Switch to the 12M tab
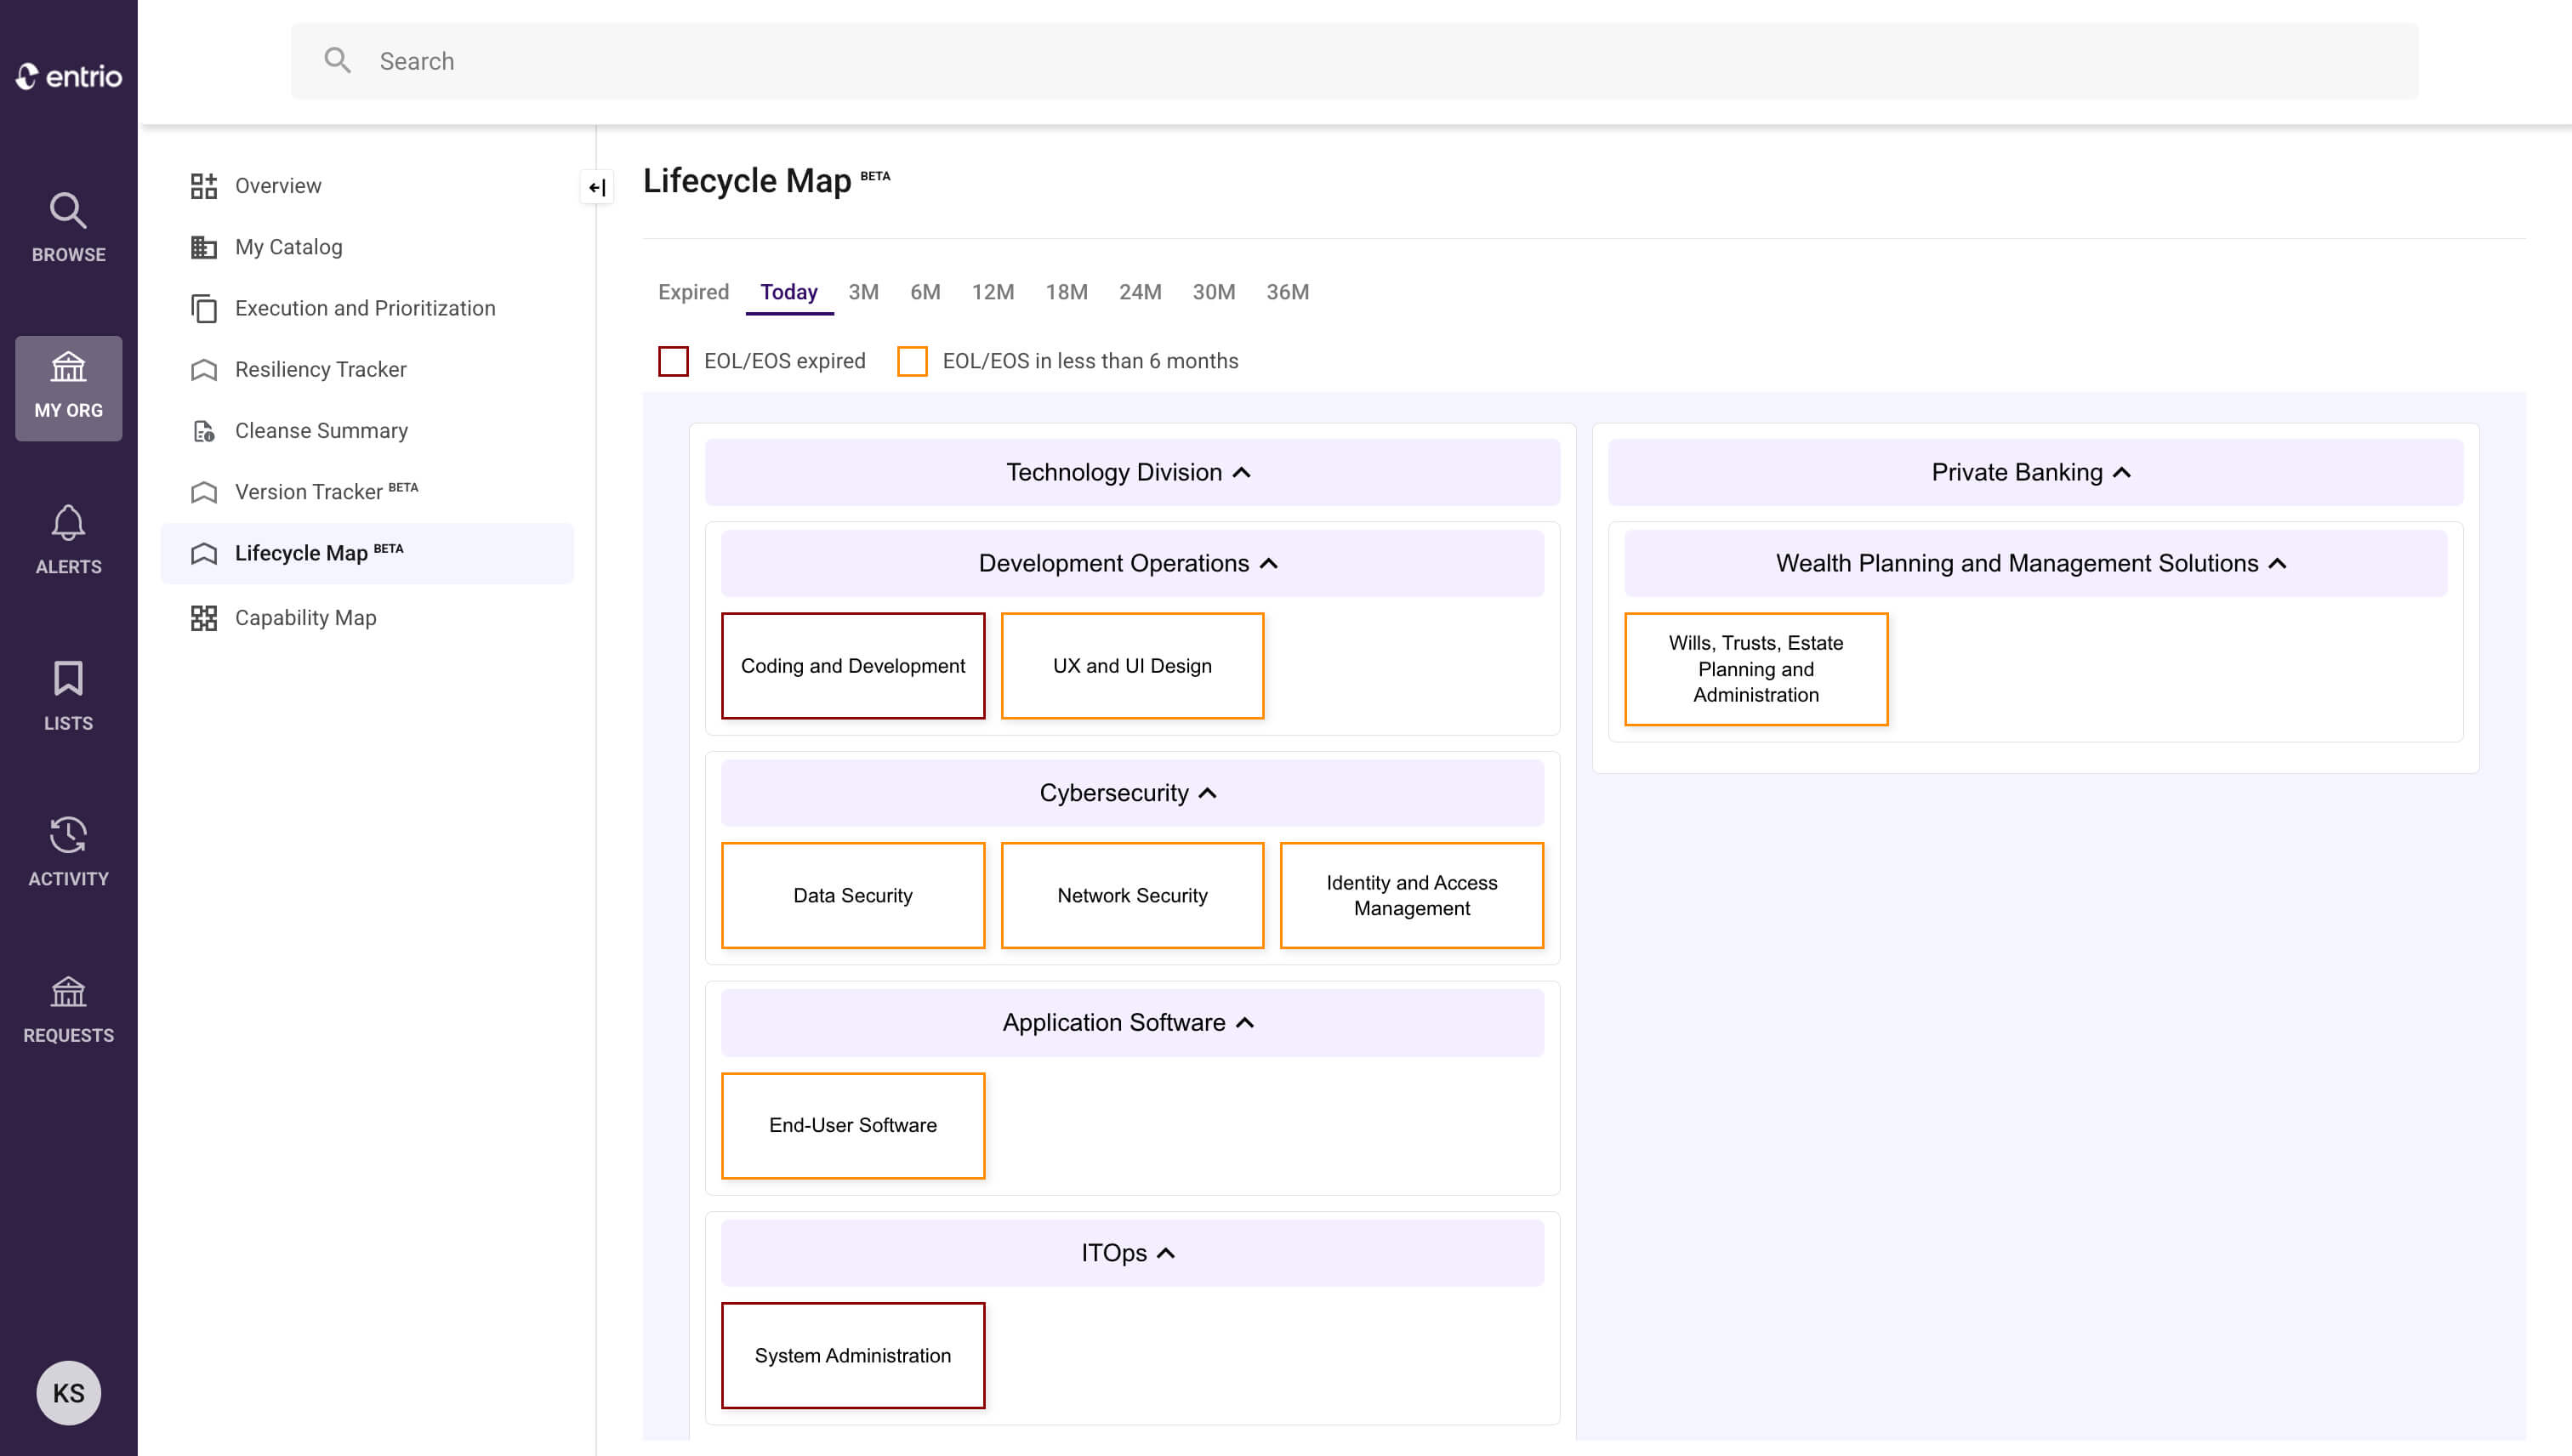The width and height of the screenshot is (2572, 1456). point(992,292)
